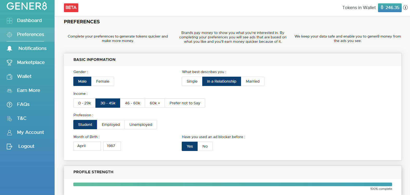
Task: Click the Earn More people icon
Action: pyautogui.click(x=10, y=91)
